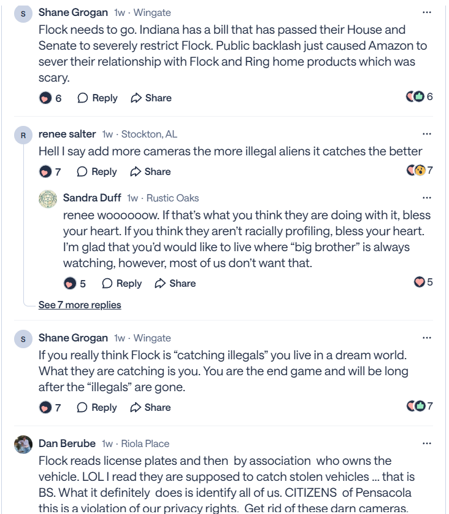Share Shane Grogan's 'catching illegals' comment
The width and height of the screenshot is (449, 514).
click(x=151, y=408)
